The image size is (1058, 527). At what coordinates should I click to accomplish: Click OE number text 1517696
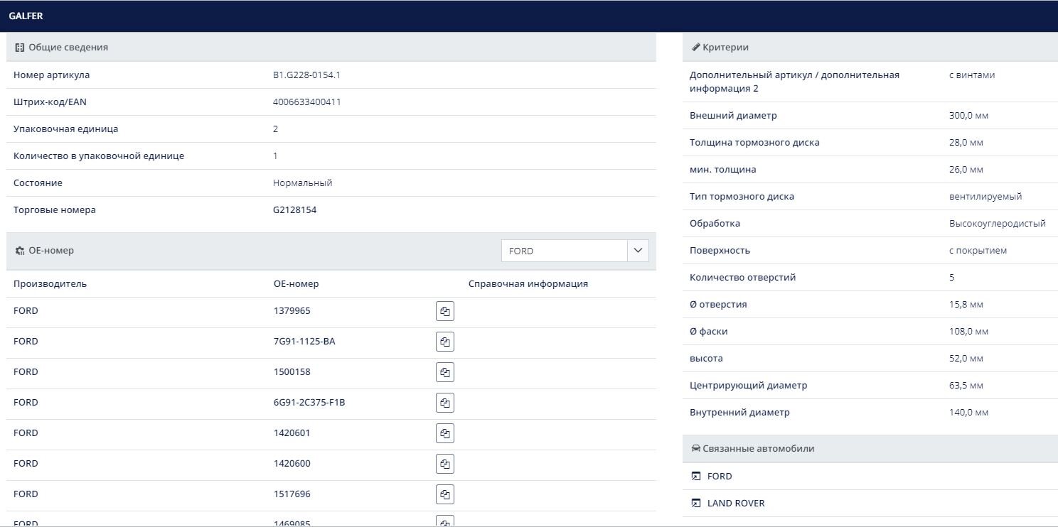tap(292, 494)
